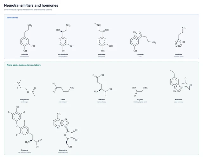Click the 'GABA' name label

click(63, 100)
